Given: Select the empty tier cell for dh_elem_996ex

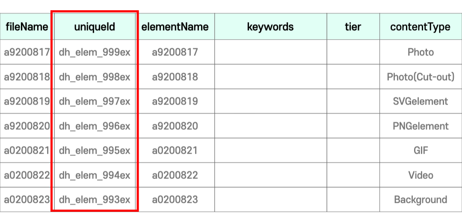Looking at the screenshot, I should (x=353, y=126).
